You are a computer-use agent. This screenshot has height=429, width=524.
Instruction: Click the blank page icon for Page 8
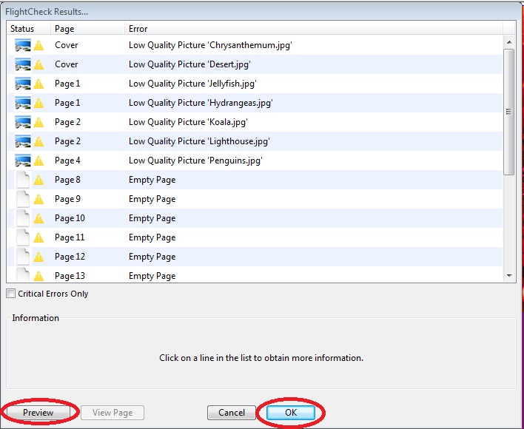[23, 180]
